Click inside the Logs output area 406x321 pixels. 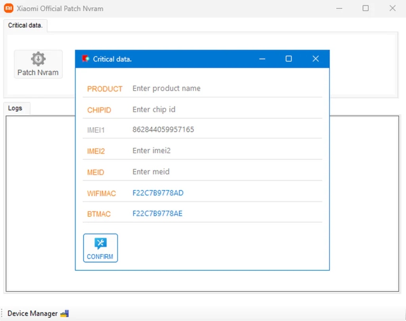tap(40, 198)
